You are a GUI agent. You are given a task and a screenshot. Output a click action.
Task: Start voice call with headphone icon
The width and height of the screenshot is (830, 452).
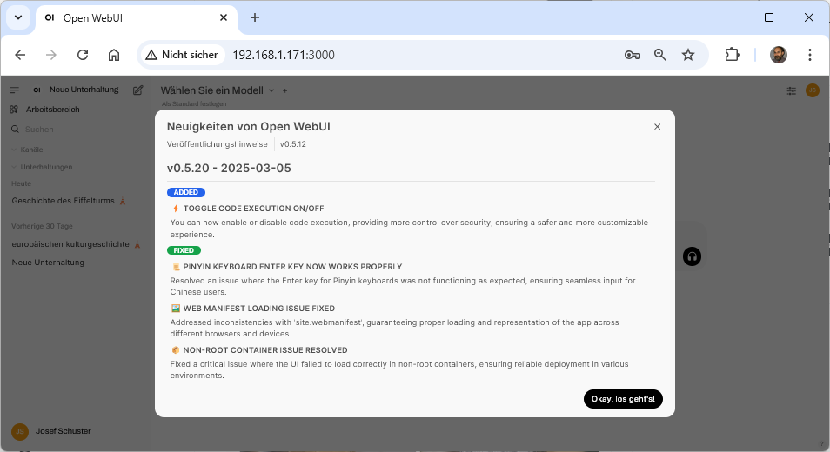point(692,256)
